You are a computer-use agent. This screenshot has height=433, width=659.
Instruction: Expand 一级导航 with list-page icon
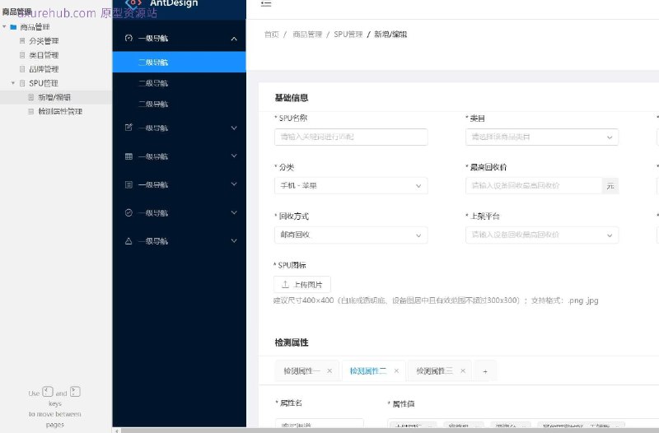coord(234,184)
